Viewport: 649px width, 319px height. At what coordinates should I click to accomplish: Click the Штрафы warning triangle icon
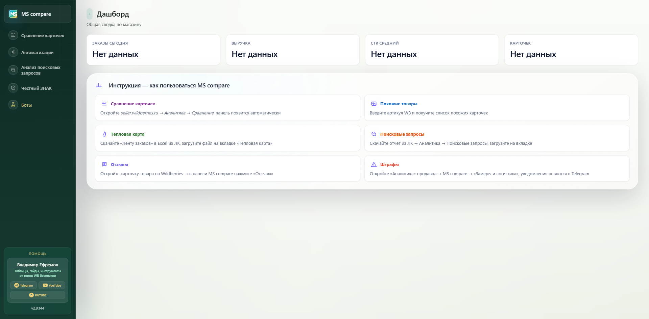tap(374, 164)
